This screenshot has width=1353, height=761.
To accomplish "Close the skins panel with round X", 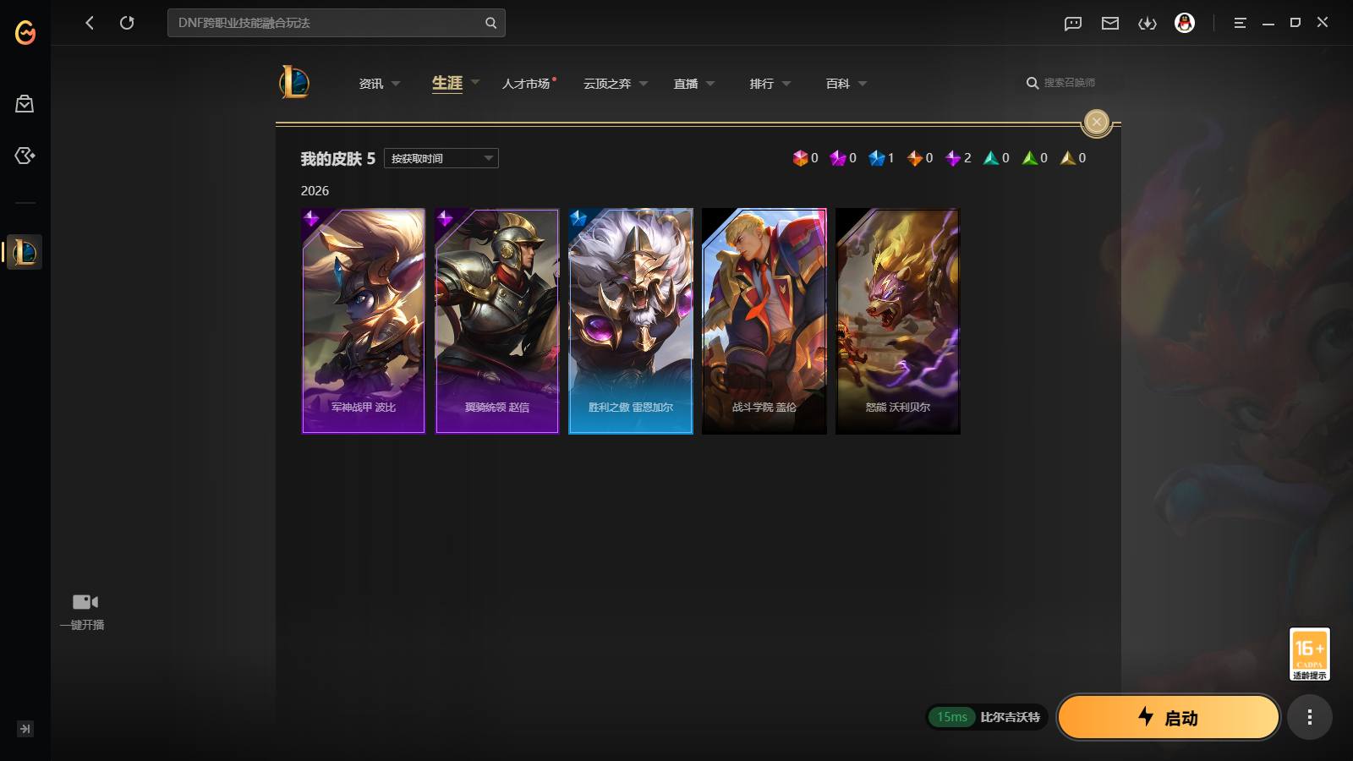I will [1096, 123].
